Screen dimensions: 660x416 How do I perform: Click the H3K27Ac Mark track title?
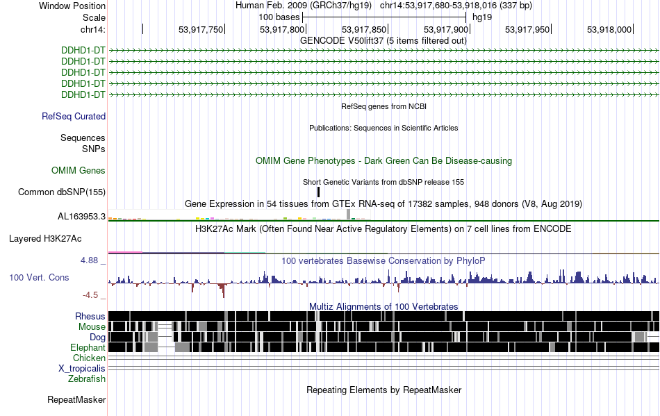383,228
